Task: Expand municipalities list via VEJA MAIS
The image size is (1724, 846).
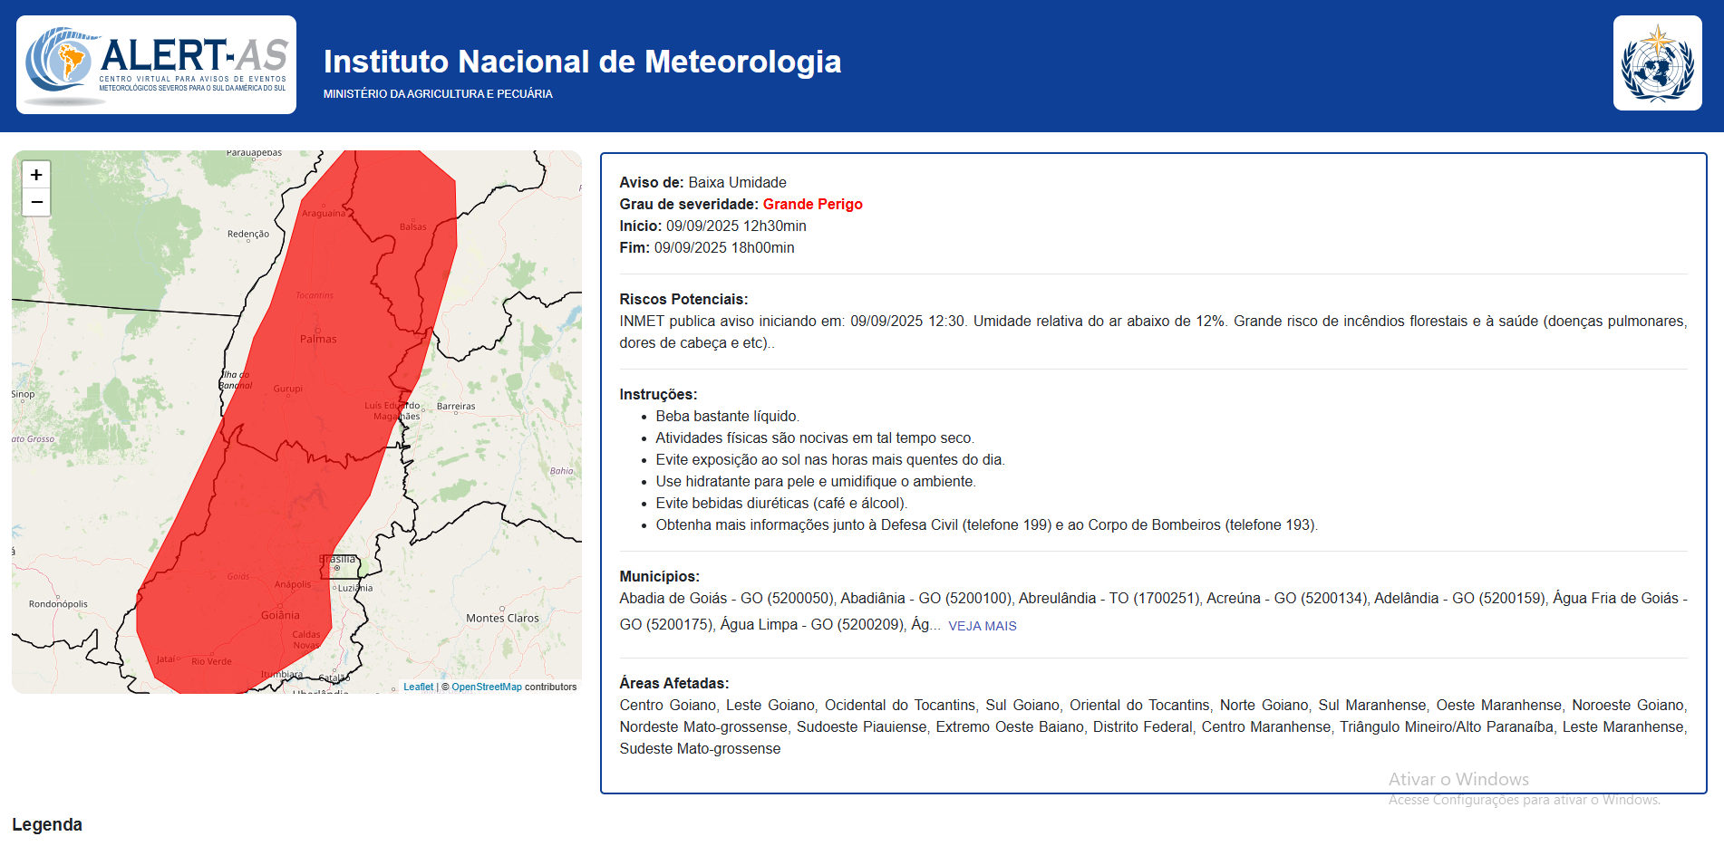Action: pyautogui.click(x=982, y=626)
